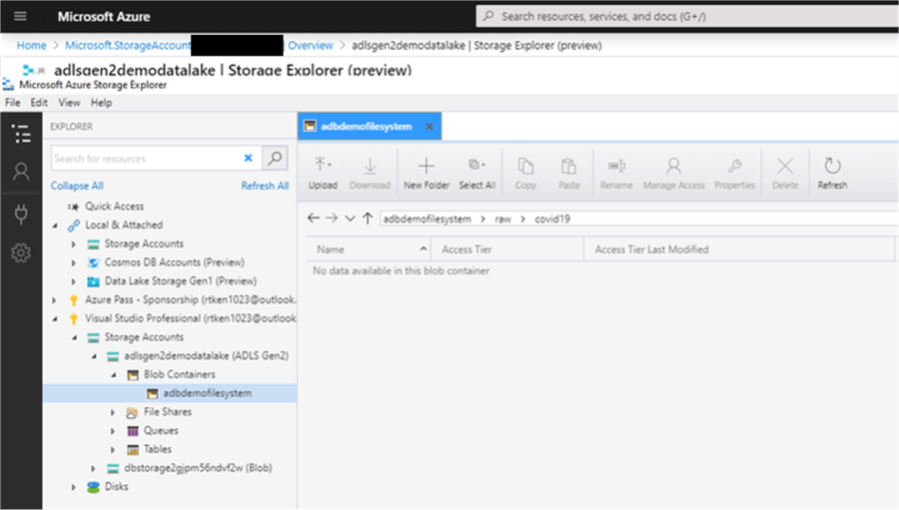This screenshot has height=510, width=899.
Task: Sort by the Name column header
Action: tap(368, 250)
